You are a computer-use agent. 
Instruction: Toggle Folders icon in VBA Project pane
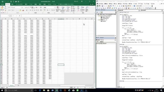pos(101,12)
